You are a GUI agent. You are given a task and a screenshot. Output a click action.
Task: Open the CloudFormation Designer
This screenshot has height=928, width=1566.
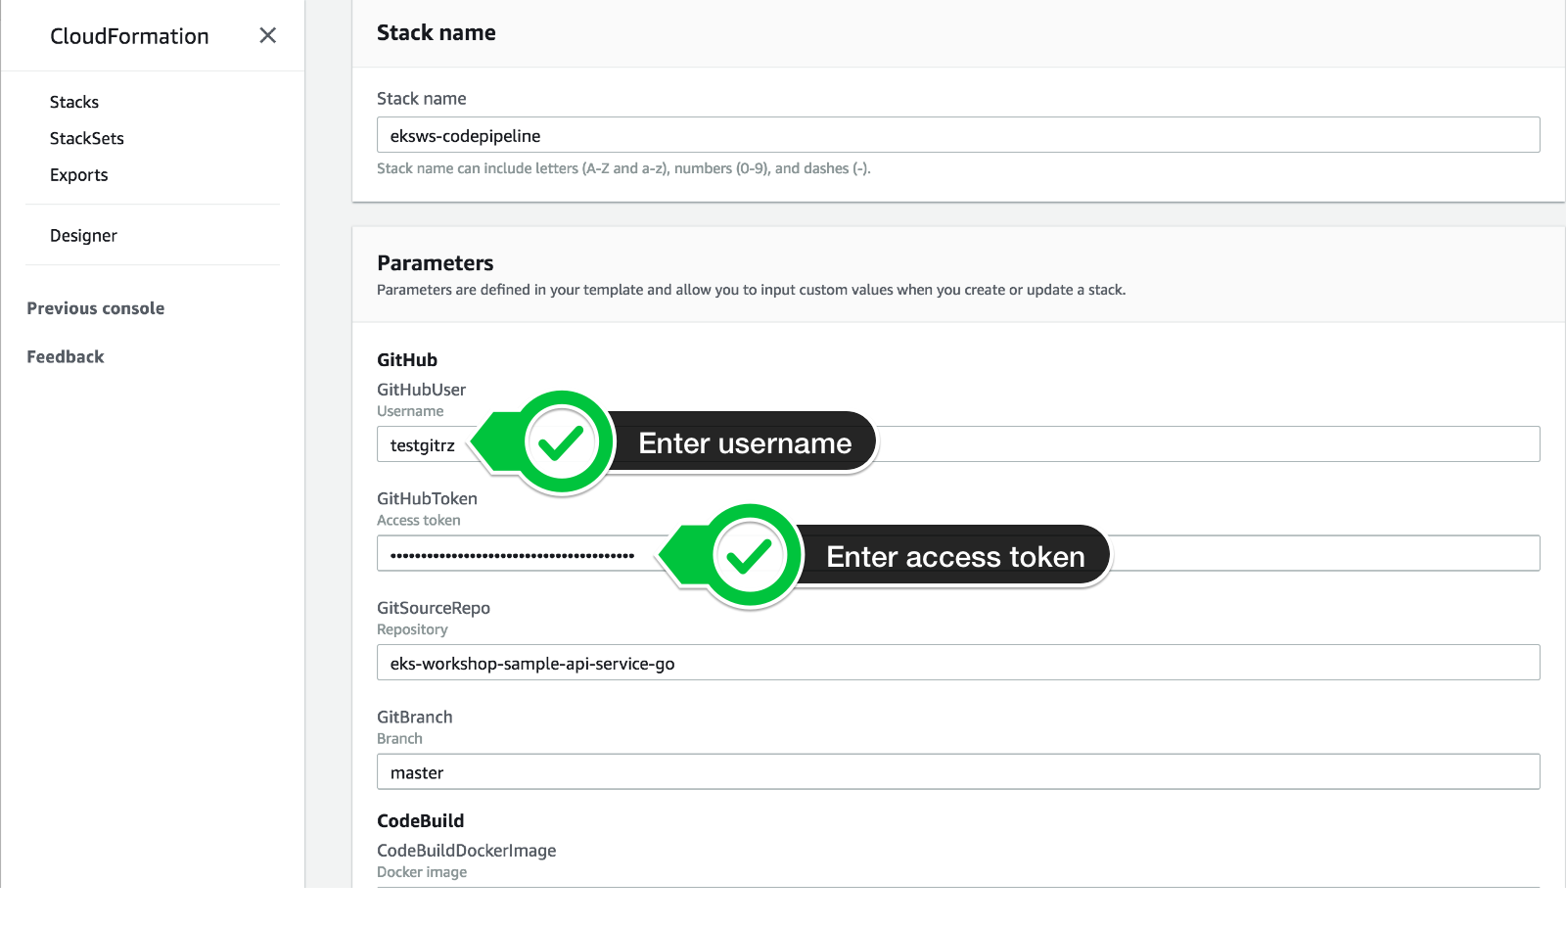click(x=83, y=235)
